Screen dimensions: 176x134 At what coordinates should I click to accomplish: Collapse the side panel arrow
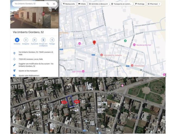[x=60, y=44]
